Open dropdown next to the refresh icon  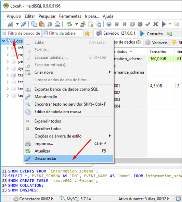click(77, 24)
